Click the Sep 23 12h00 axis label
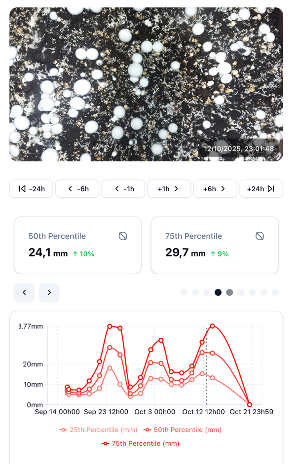Viewport: 296px width, 464px height. pos(106,412)
